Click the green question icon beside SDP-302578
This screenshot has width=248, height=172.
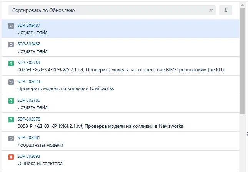11,120
